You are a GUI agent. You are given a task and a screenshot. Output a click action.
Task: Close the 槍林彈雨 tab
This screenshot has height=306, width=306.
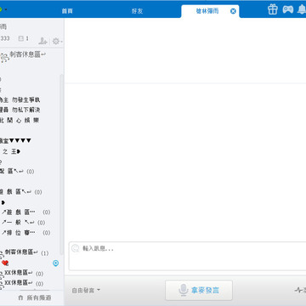click(233, 11)
